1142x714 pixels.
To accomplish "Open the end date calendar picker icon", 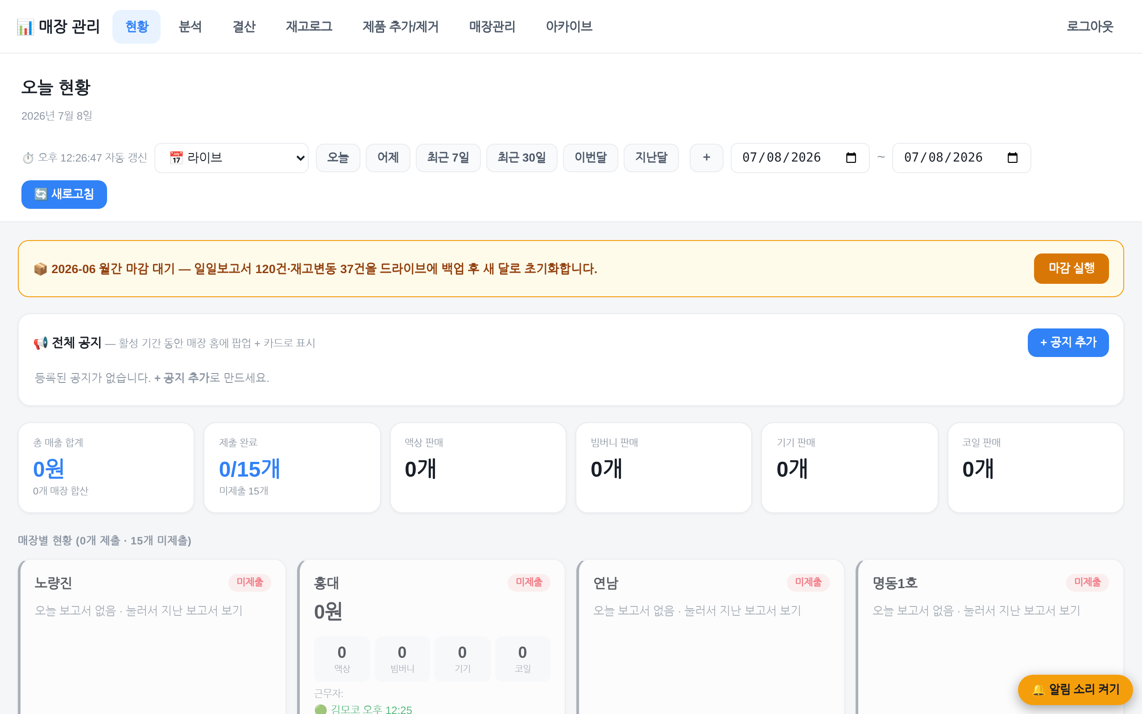I will click(x=1012, y=158).
